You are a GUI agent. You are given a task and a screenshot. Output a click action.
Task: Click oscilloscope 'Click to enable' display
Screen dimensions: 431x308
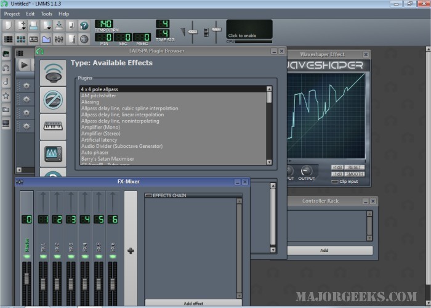tap(249, 29)
